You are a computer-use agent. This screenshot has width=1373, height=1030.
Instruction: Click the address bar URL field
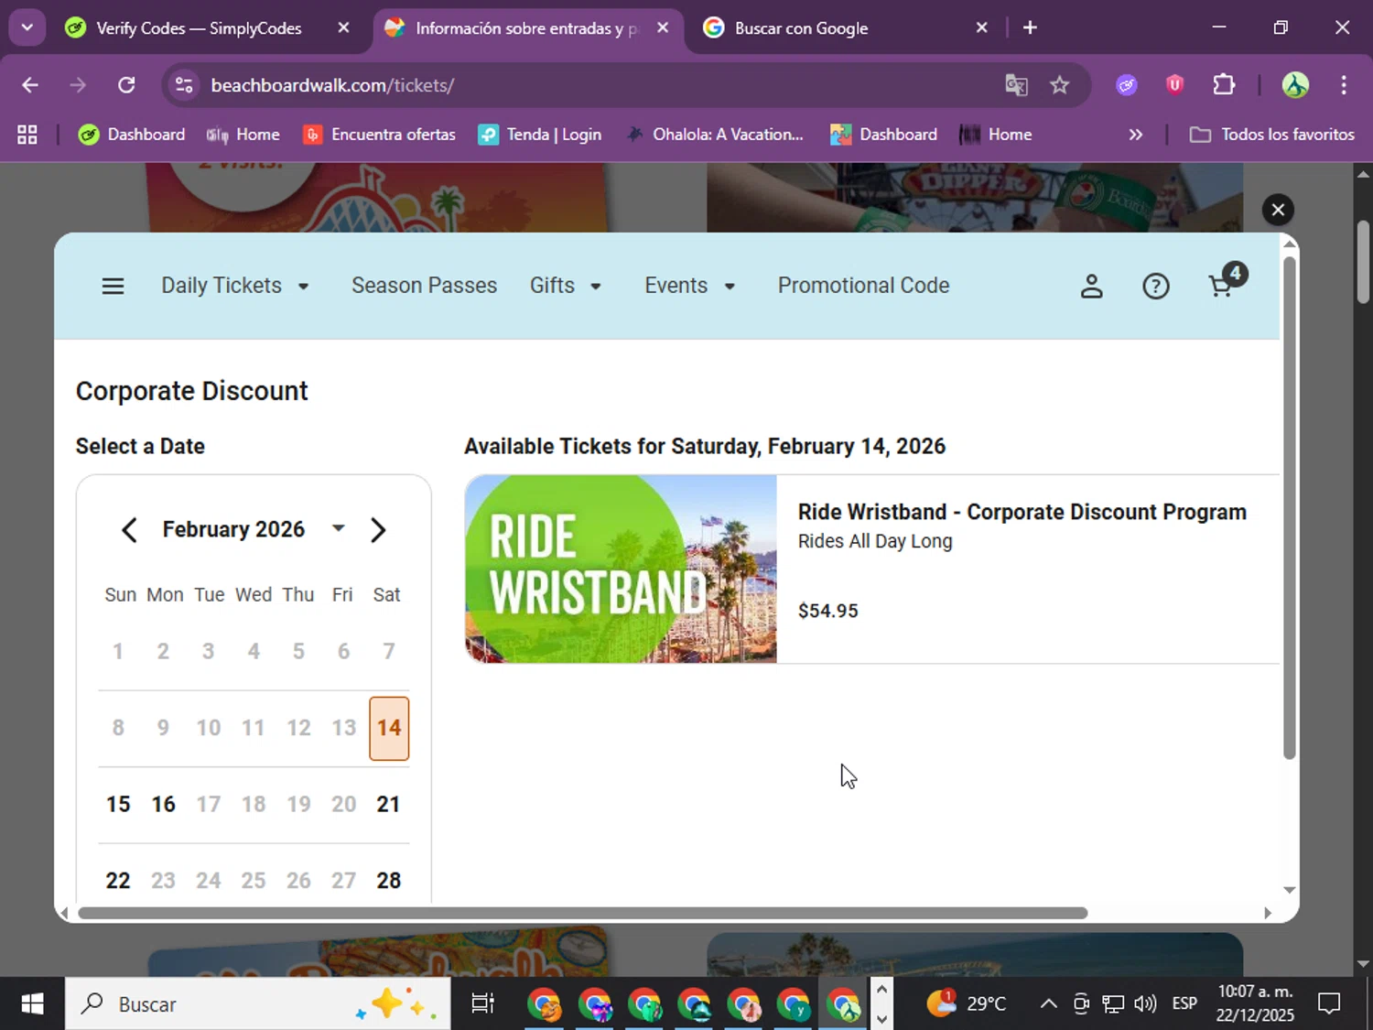(586, 85)
